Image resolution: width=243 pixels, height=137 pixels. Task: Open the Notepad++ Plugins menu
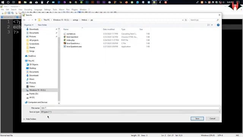(74, 10)
